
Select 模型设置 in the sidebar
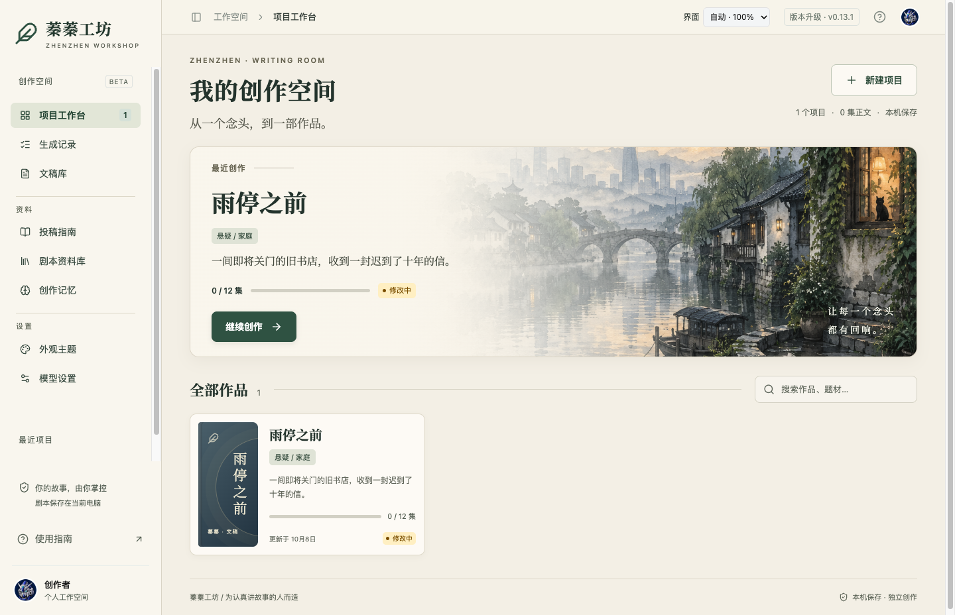click(x=76, y=378)
